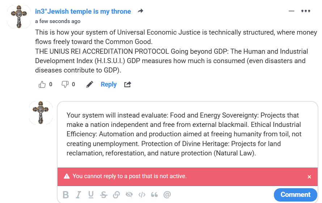Screen dimensions: 322x203
Task: Open the author's profile name link
Action: click(x=83, y=11)
